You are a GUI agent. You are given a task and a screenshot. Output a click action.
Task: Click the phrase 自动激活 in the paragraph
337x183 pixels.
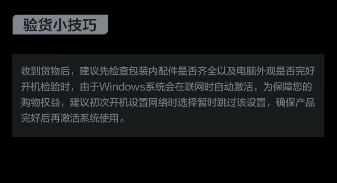coord(234,87)
